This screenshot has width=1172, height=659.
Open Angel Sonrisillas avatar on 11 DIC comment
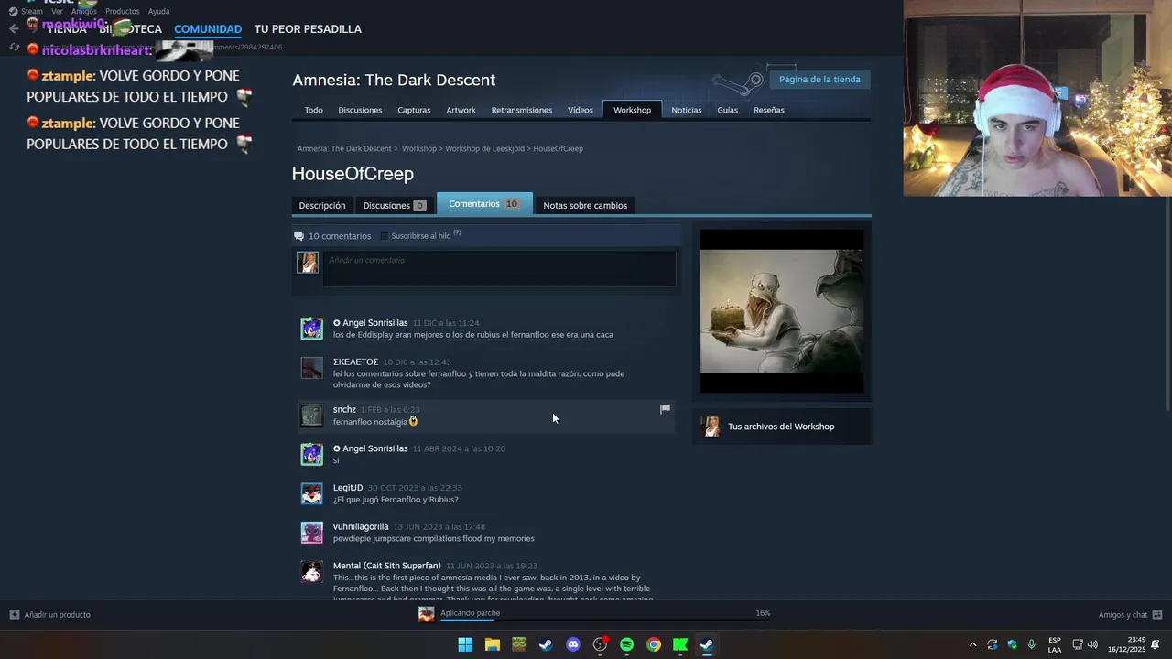tap(312, 329)
